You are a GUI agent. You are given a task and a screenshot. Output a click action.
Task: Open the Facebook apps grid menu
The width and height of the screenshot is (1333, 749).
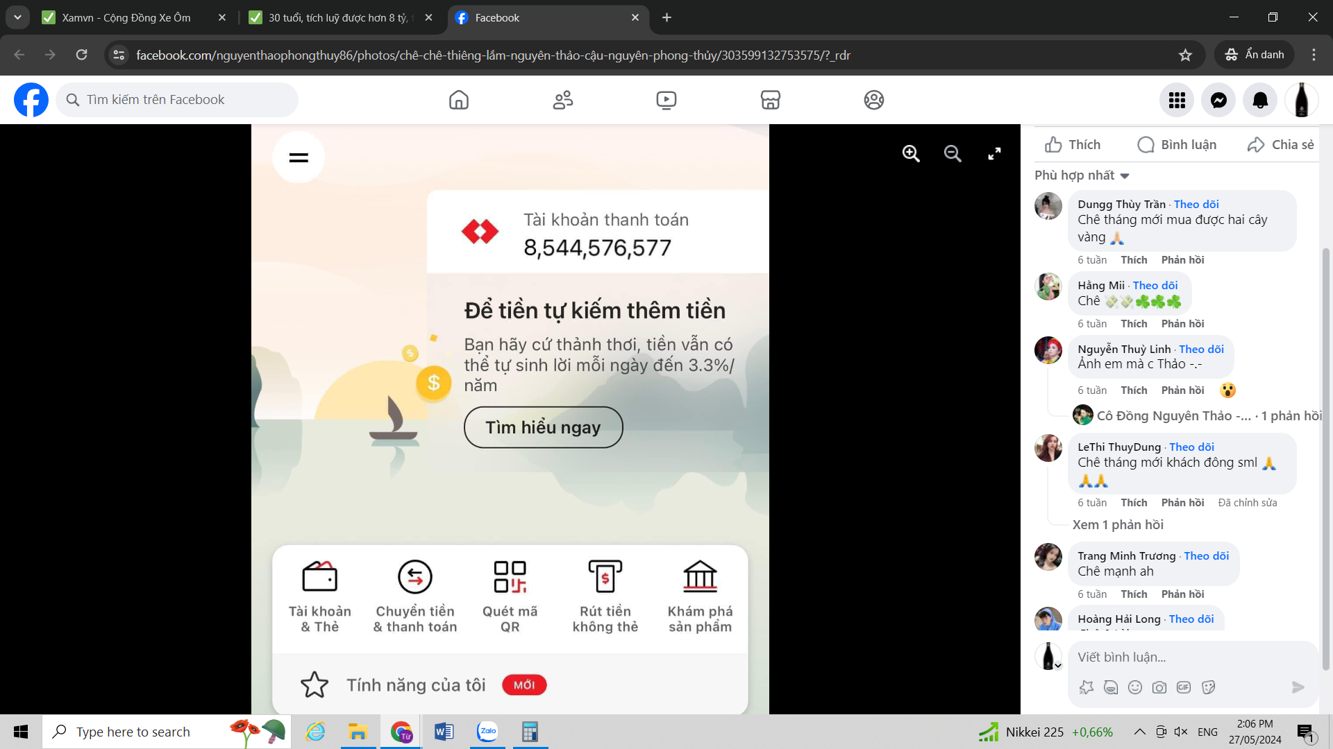tap(1177, 100)
